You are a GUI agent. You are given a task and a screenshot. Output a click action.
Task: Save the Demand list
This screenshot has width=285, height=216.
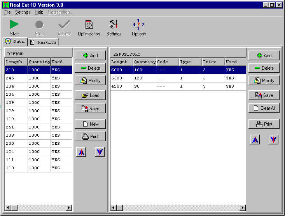click(x=90, y=109)
